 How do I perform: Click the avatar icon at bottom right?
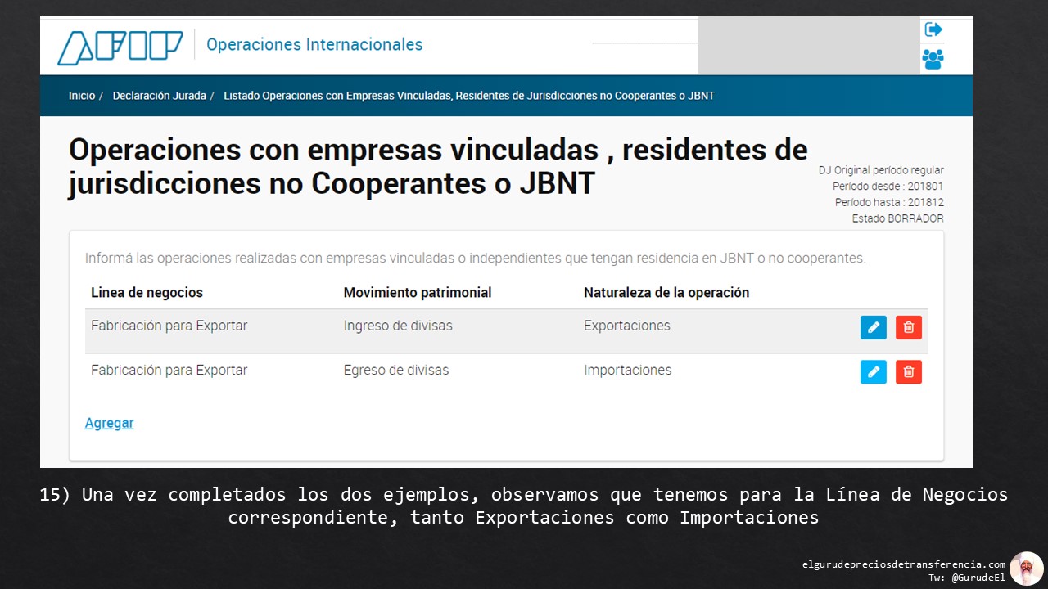(1027, 568)
